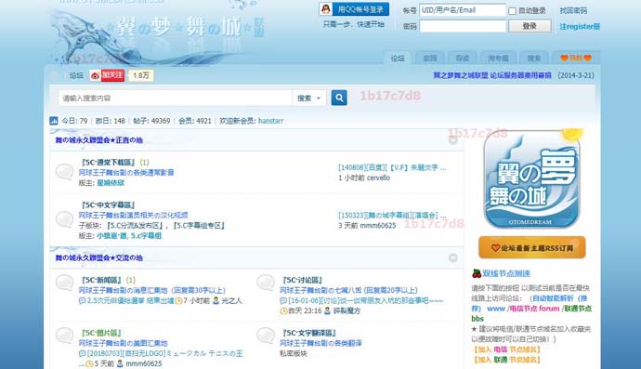Switch to the 搜索 navigation tab
Screen dimensions: 641x369
pos(533,58)
